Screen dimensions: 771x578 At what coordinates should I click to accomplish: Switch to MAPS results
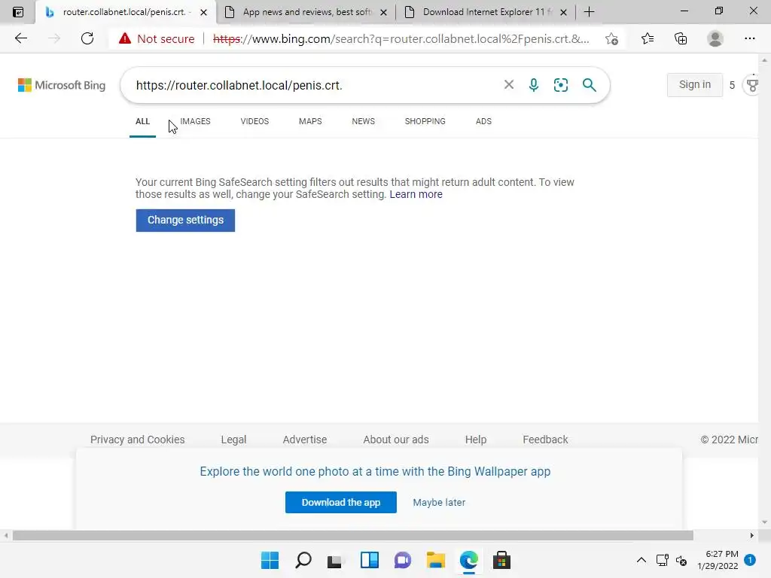coord(310,121)
